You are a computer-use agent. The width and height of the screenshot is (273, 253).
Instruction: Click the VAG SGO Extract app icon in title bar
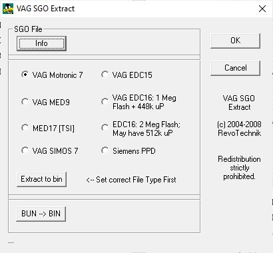click(8, 9)
